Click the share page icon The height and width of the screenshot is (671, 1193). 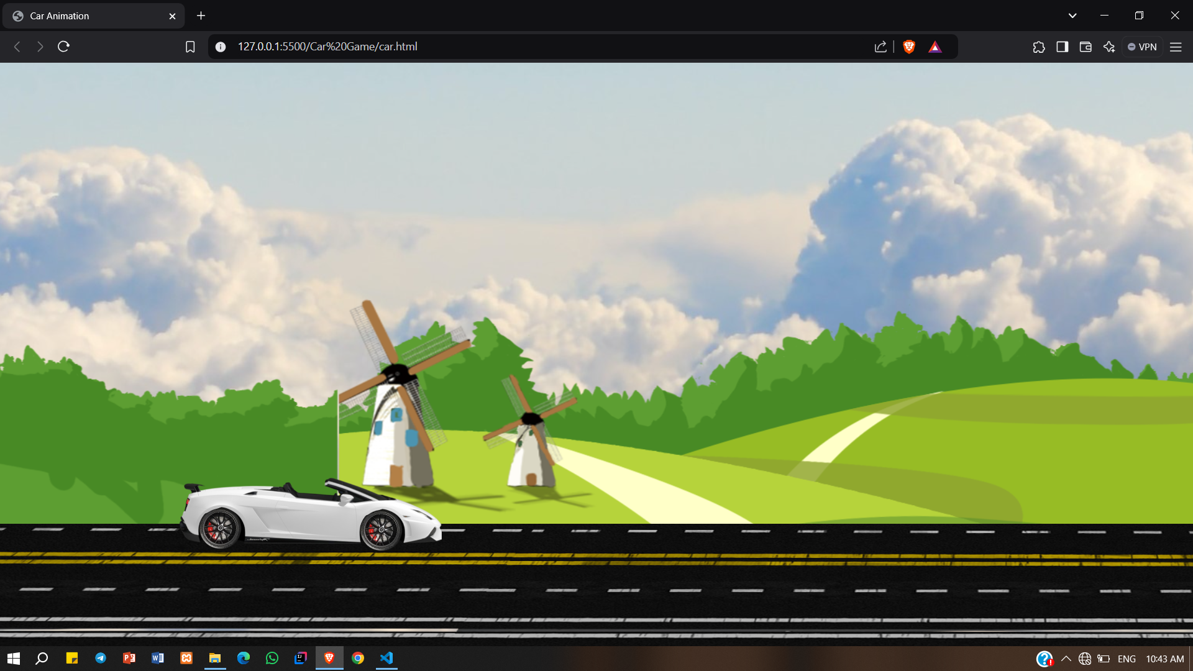[880, 47]
